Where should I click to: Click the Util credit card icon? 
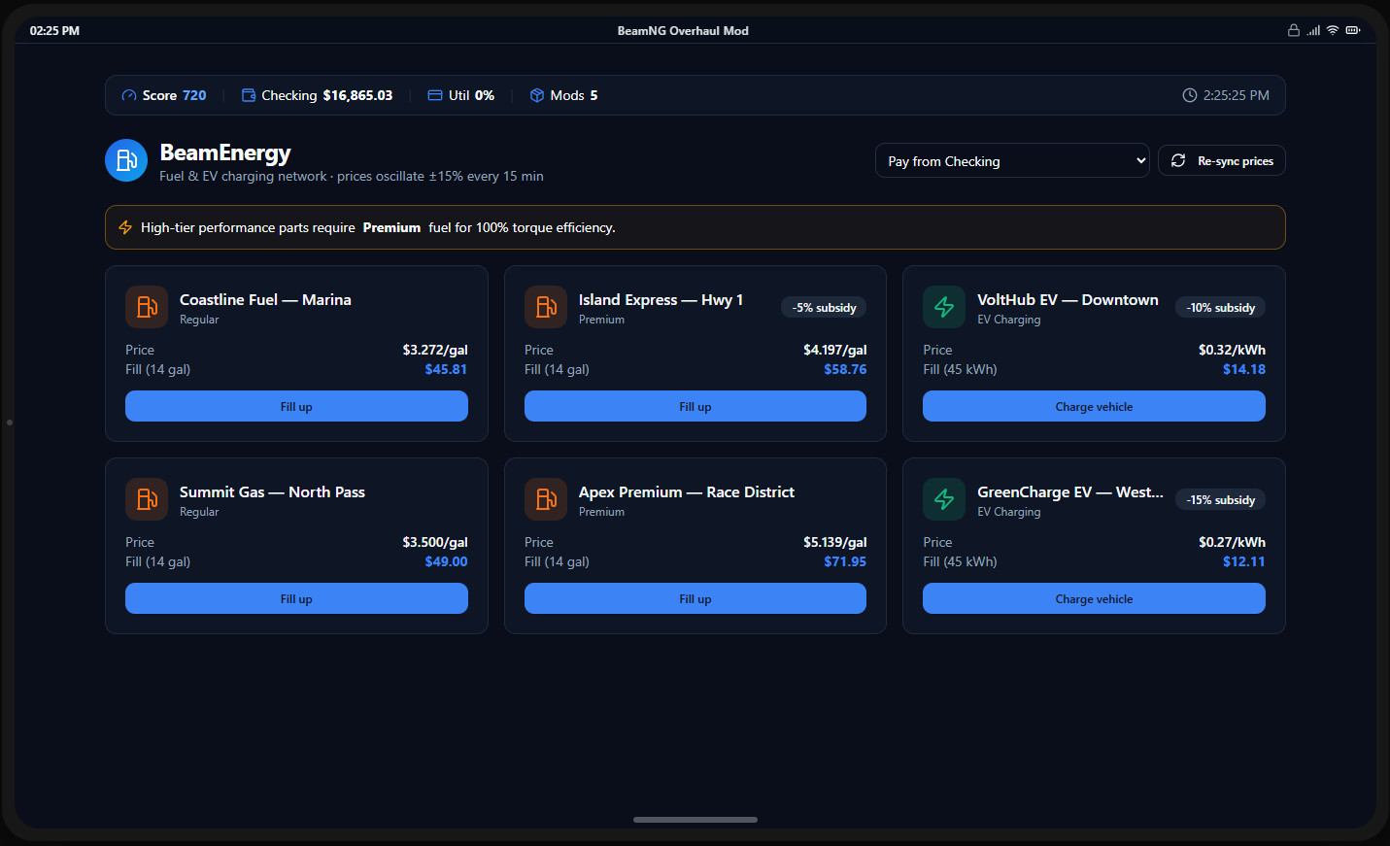click(435, 95)
